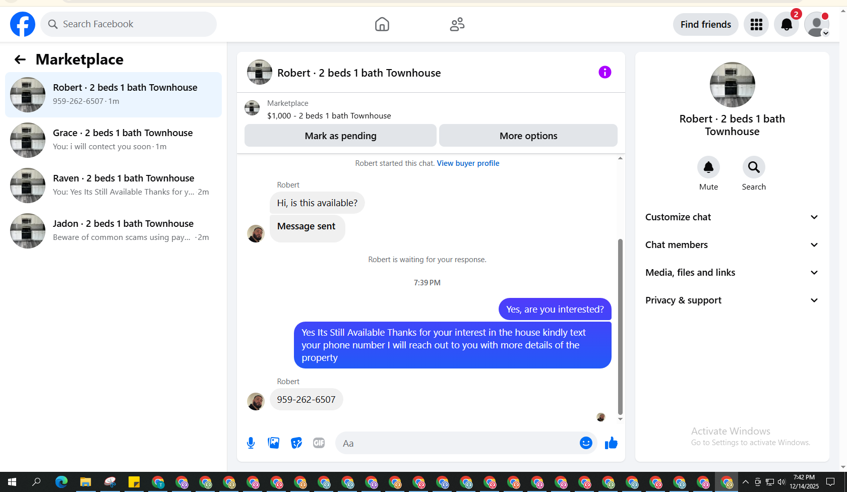Viewport: 847px width, 492px height.
Task: Click the 'Message sent' bubble
Action: pos(307,228)
